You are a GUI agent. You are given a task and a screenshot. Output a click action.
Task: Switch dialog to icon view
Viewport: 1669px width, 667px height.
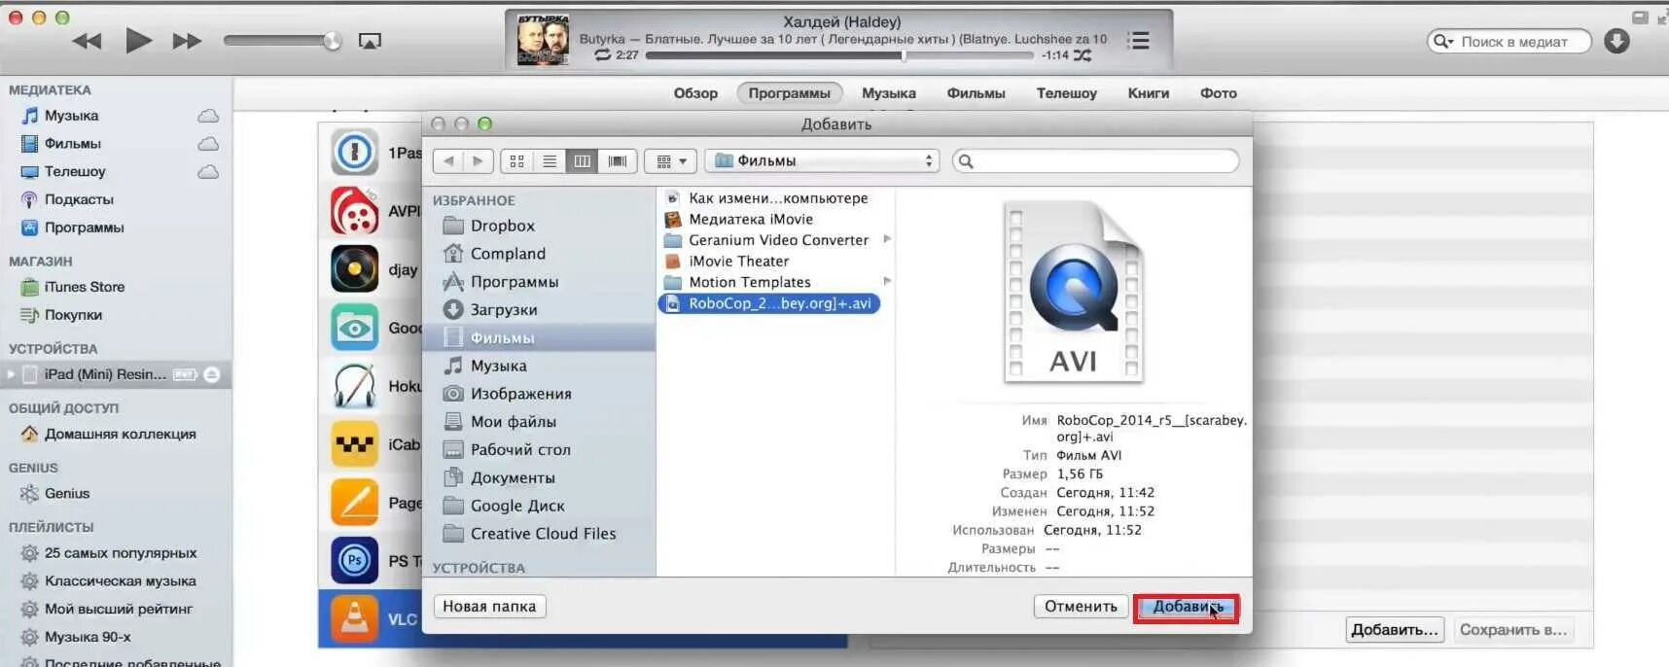pyautogui.click(x=516, y=161)
